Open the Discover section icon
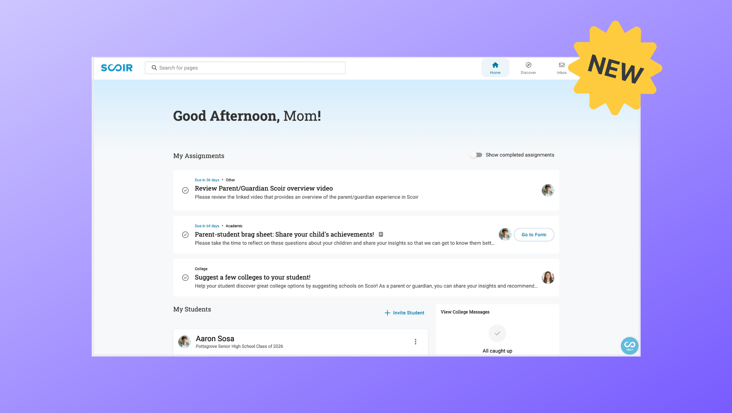 click(x=528, y=65)
